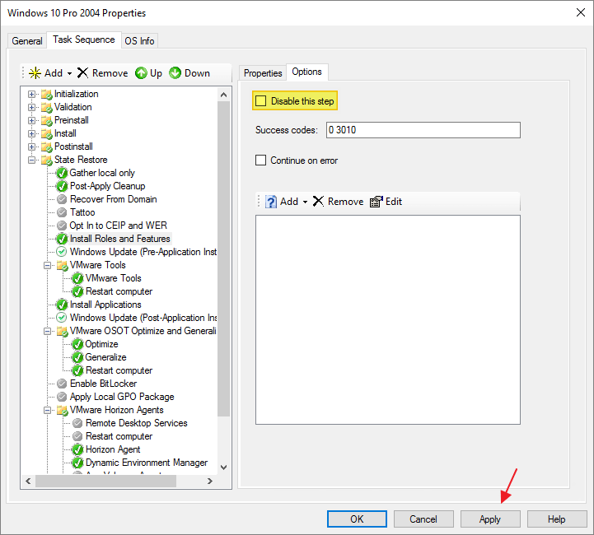Open the Properties tab
The image size is (594, 535).
point(263,73)
